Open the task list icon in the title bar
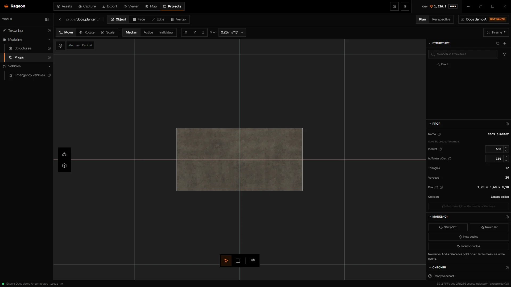511x287 pixels. click(394, 6)
